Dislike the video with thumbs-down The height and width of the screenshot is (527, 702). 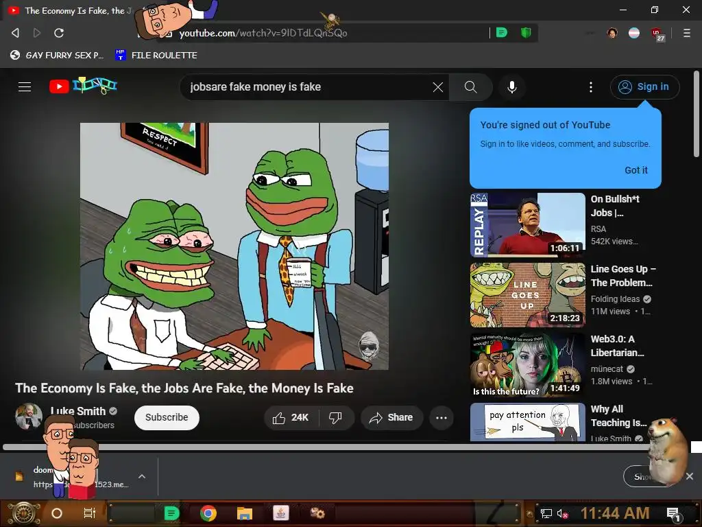335,418
